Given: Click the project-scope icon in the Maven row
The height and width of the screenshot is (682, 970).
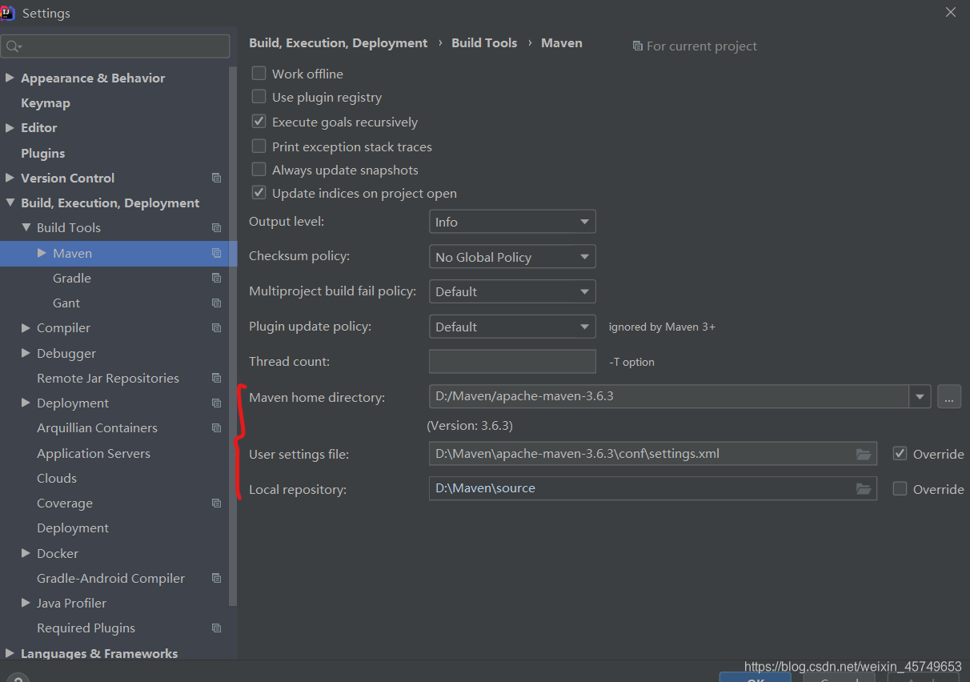Looking at the screenshot, I should click(x=216, y=253).
